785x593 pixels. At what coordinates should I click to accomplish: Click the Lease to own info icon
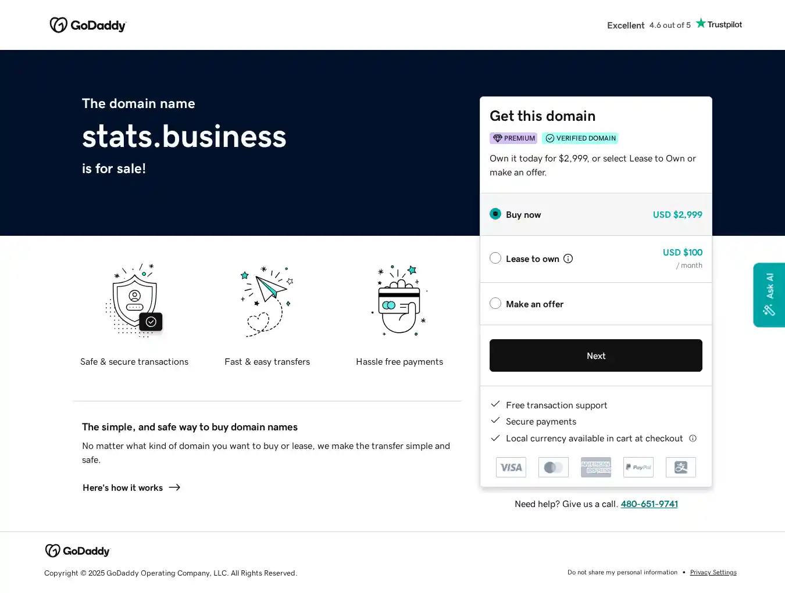click(568, 258)
